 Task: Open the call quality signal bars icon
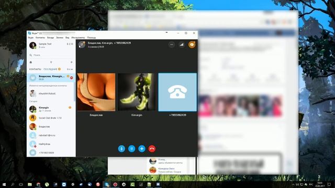point(182,44)
